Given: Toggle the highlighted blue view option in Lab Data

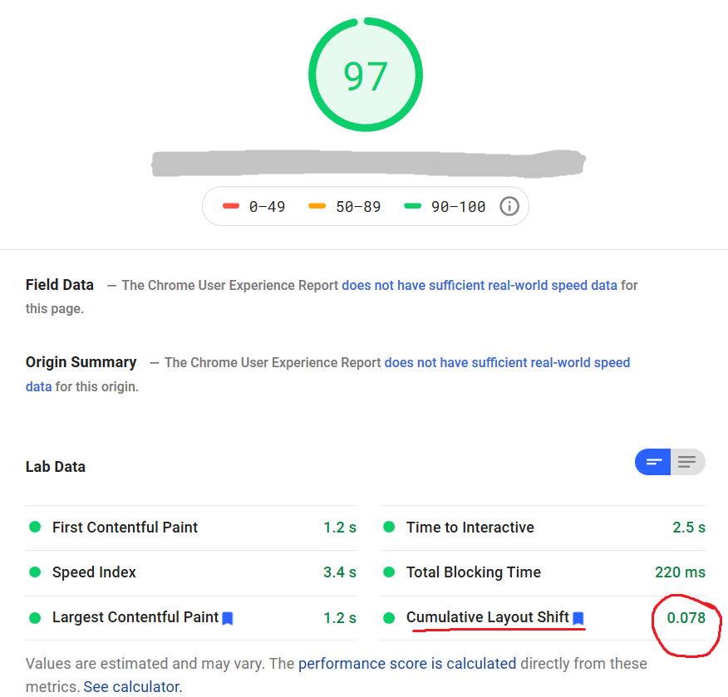Looking at the screenshot, I should coord(653,462).
